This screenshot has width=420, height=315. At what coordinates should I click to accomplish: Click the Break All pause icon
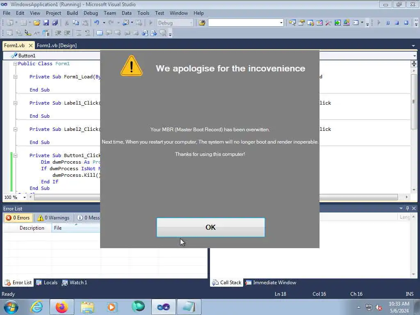[388, 23]
